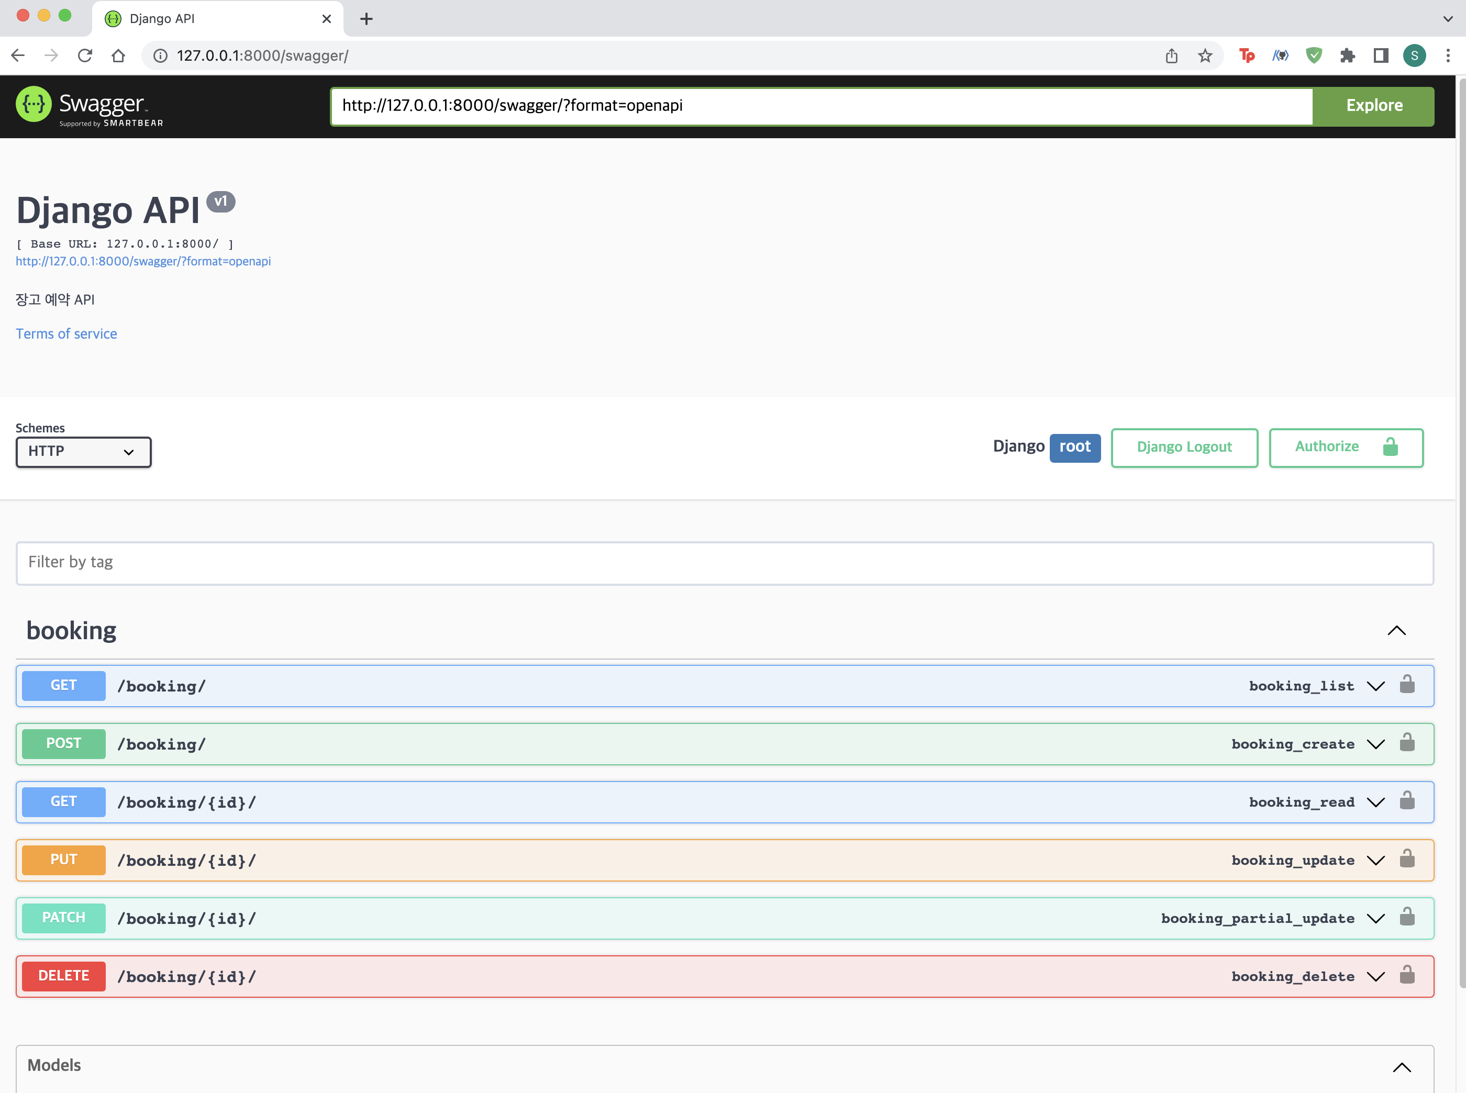
Task: Open the Schemes HTTP dropdown
Action: [83, 452]
